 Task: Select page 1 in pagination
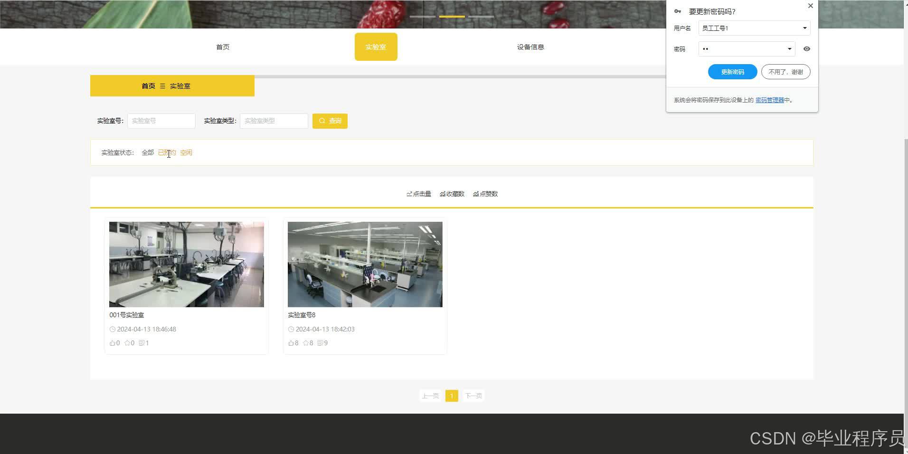(452, 396)
